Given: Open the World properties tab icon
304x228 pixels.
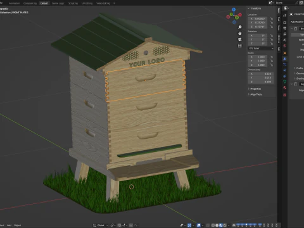Looking at the screenshot, I should click(285, 46).
